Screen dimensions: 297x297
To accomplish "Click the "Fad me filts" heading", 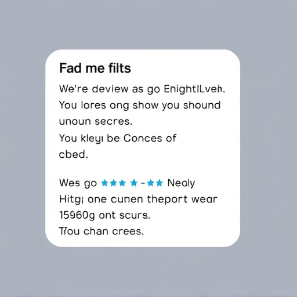I will [95, 68].
